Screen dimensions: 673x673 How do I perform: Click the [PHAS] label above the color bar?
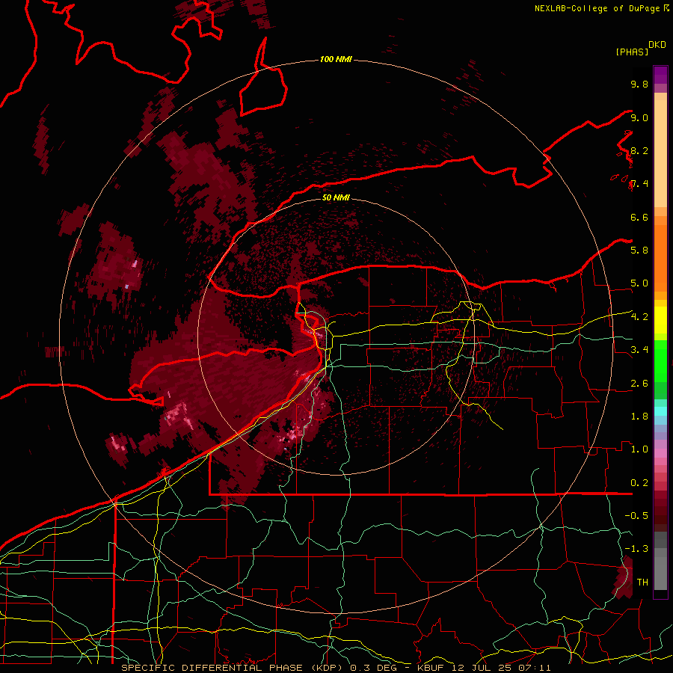(x=632, y=52)
